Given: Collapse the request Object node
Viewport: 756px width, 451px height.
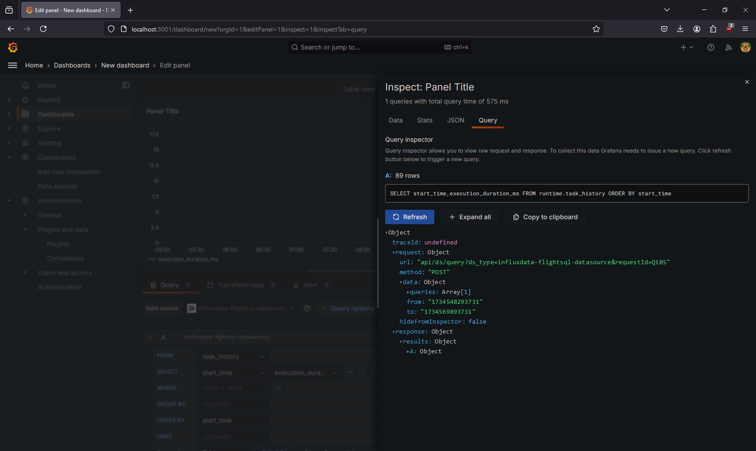Looking at the screenshot, I should [x=393, y=253].
